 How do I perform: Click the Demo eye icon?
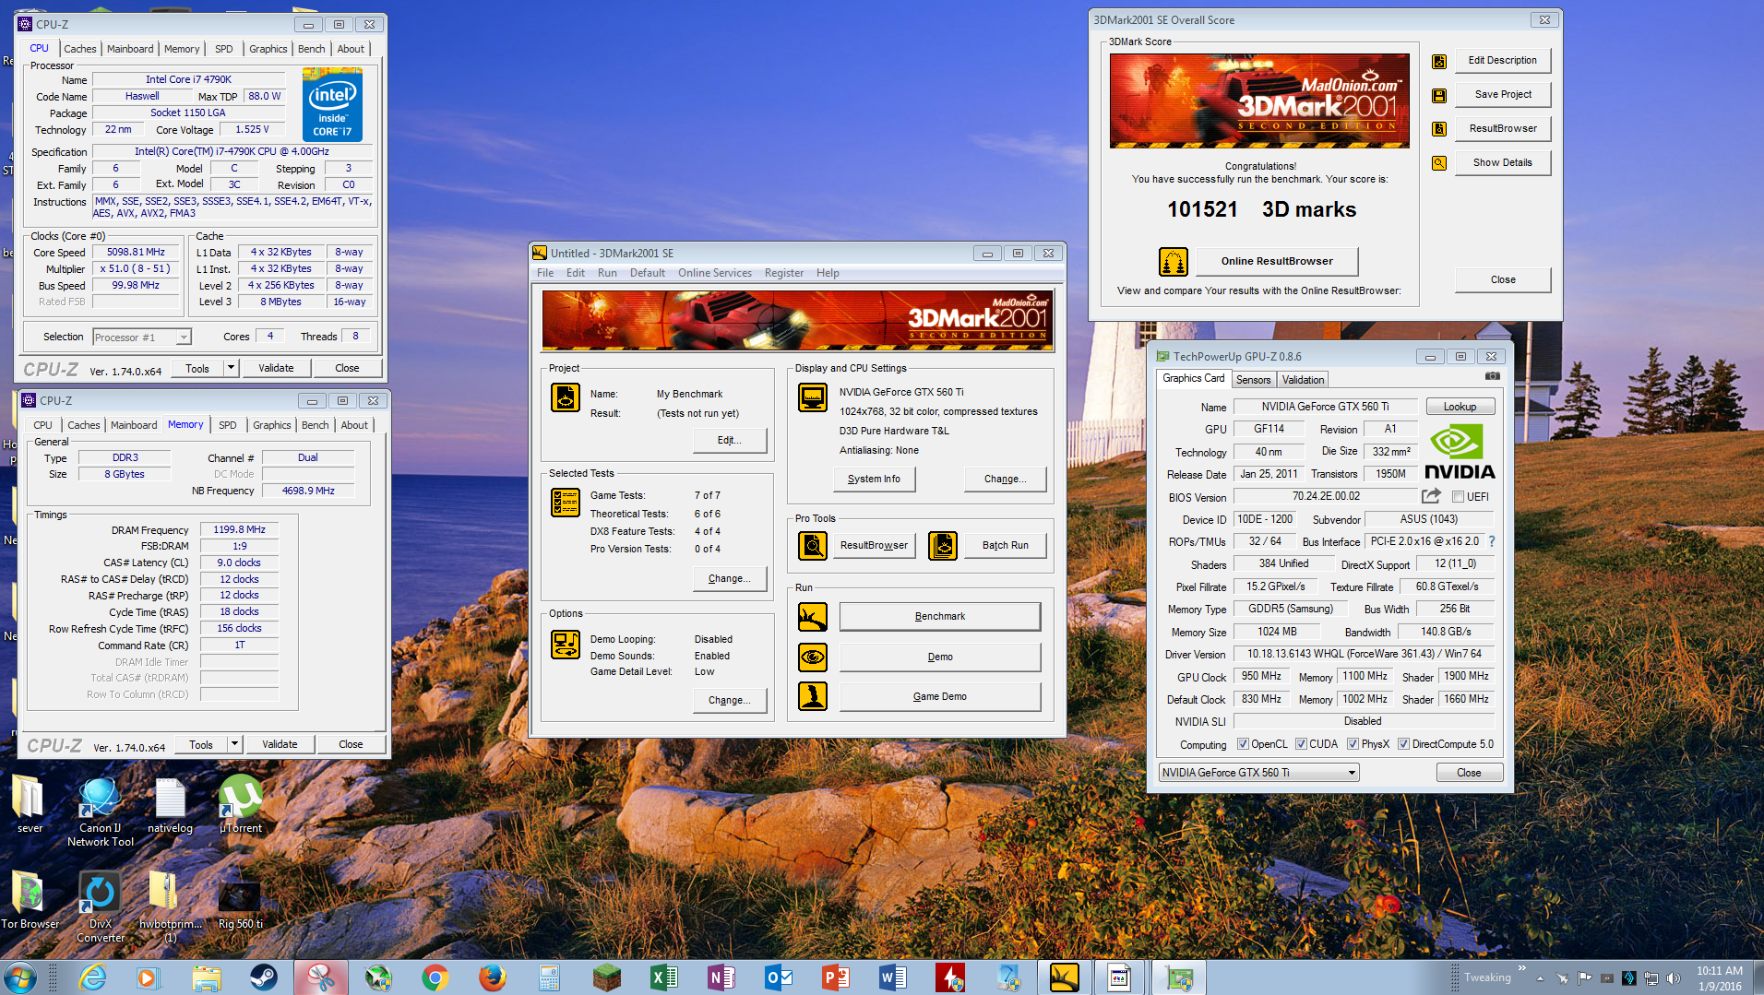813,657
